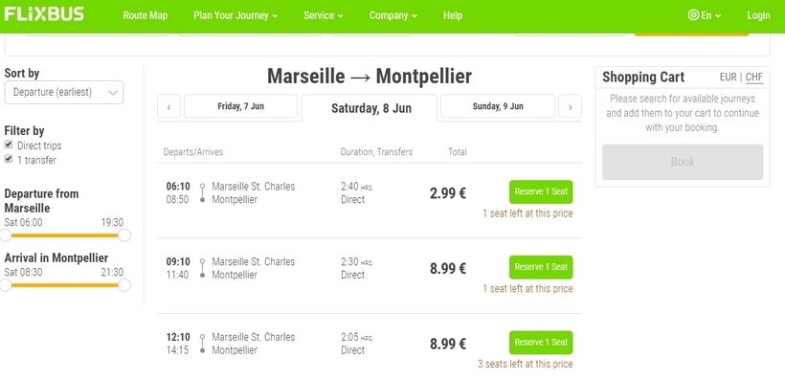
Task: Reserve 1 seat on 06:10 trip
Action: (541, 191)
